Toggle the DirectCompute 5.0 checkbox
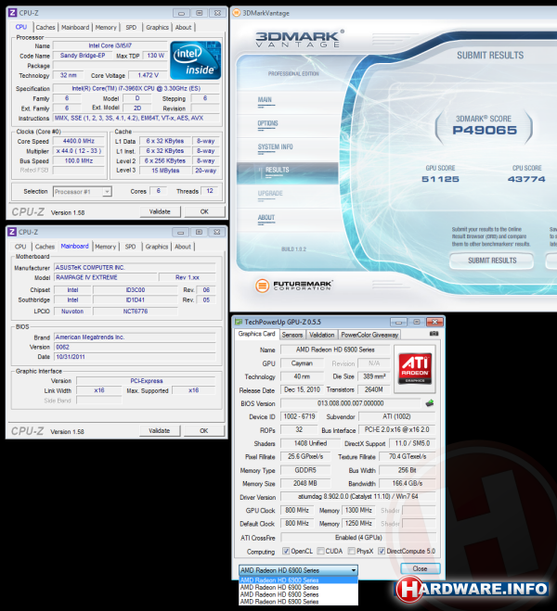The width and height of the screenshot is (557, 611). (x=382, y=551)
